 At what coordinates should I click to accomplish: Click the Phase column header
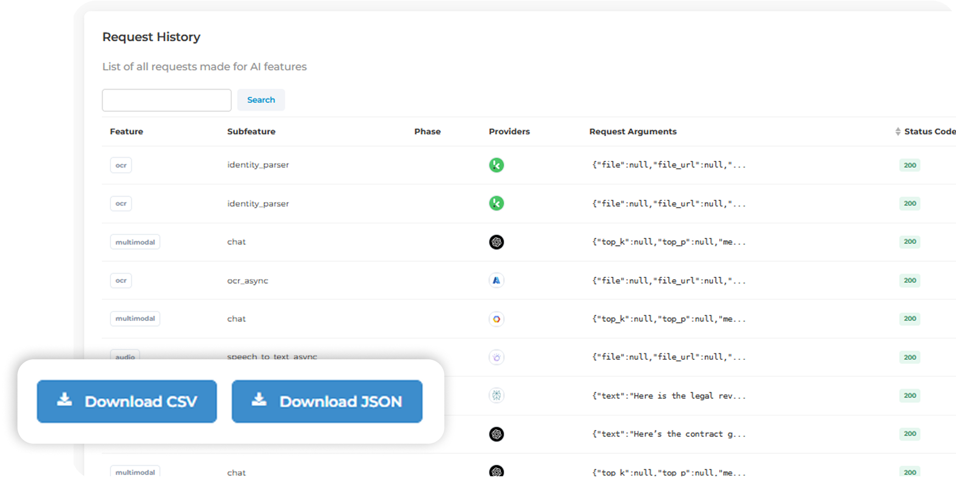[427, 132]
